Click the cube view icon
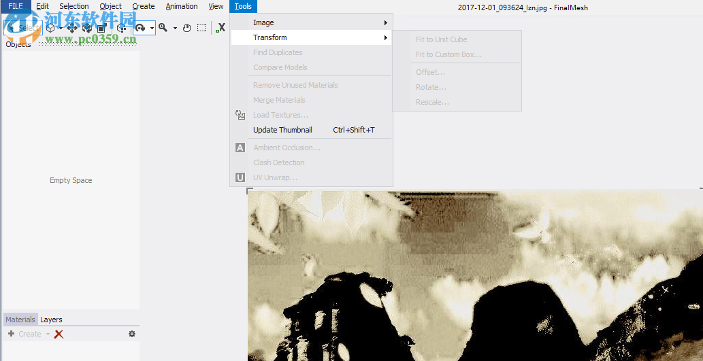The image size is (703, 361). [x=50, y=28]
